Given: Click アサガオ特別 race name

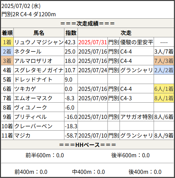Looking at the screenshot, I should (x=137, y=117).
